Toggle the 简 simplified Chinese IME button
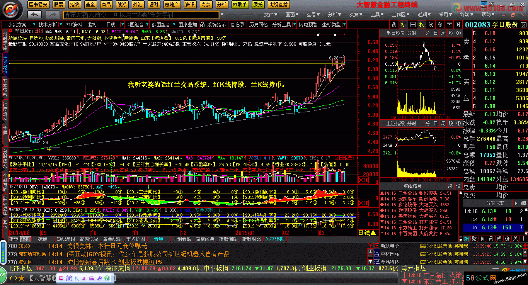Image resolution: width=528 pixels, height=285 pixels. pos(69,278)
